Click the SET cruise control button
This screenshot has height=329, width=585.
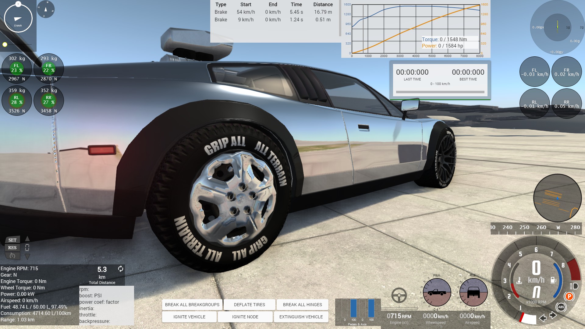tap(12, 240)
